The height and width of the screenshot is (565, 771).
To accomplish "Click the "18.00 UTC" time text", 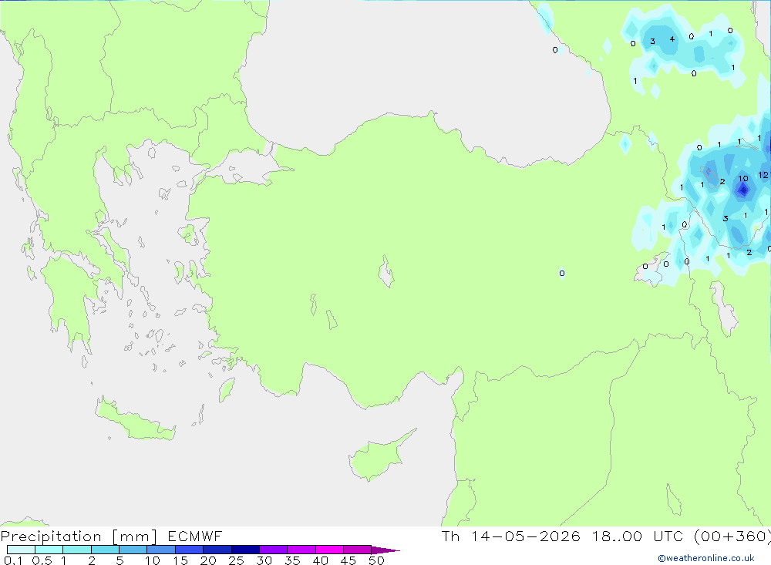I will 638,536.
